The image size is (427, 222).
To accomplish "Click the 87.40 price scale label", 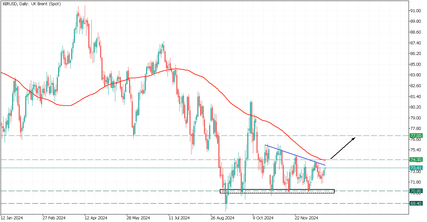I will (416, 43).
